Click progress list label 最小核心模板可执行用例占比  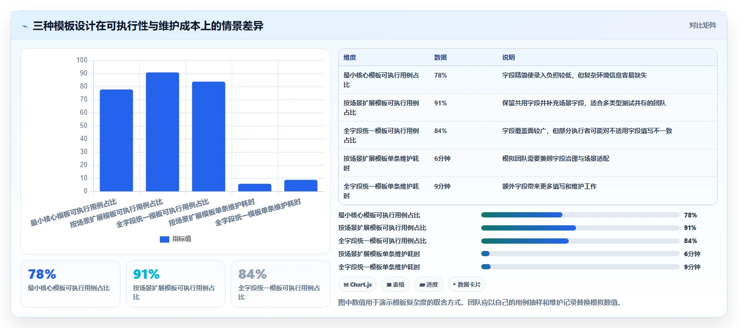pyautogui.click(x=379, y=215)
